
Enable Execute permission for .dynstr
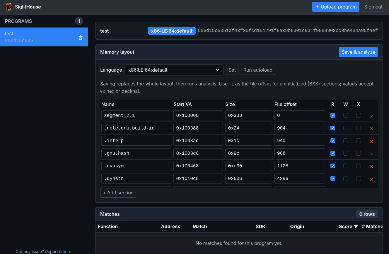(x=359, y=179)
